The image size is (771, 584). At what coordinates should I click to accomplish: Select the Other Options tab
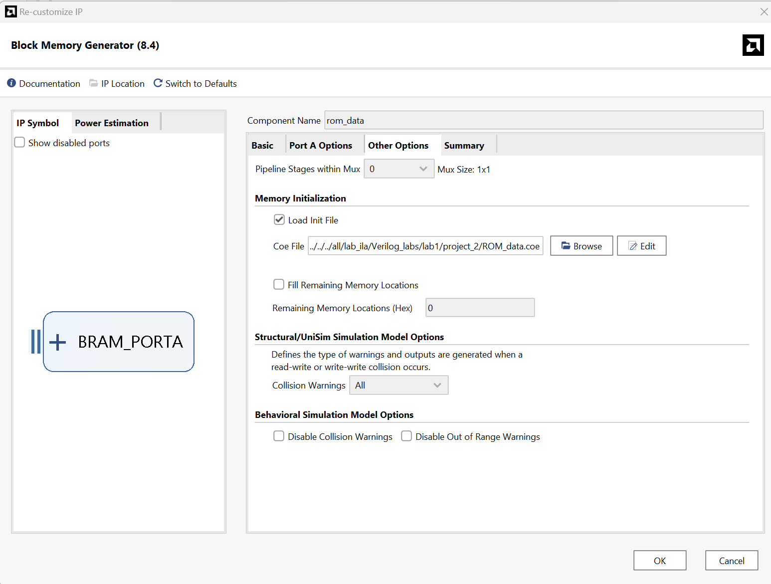tap(398, 146)
